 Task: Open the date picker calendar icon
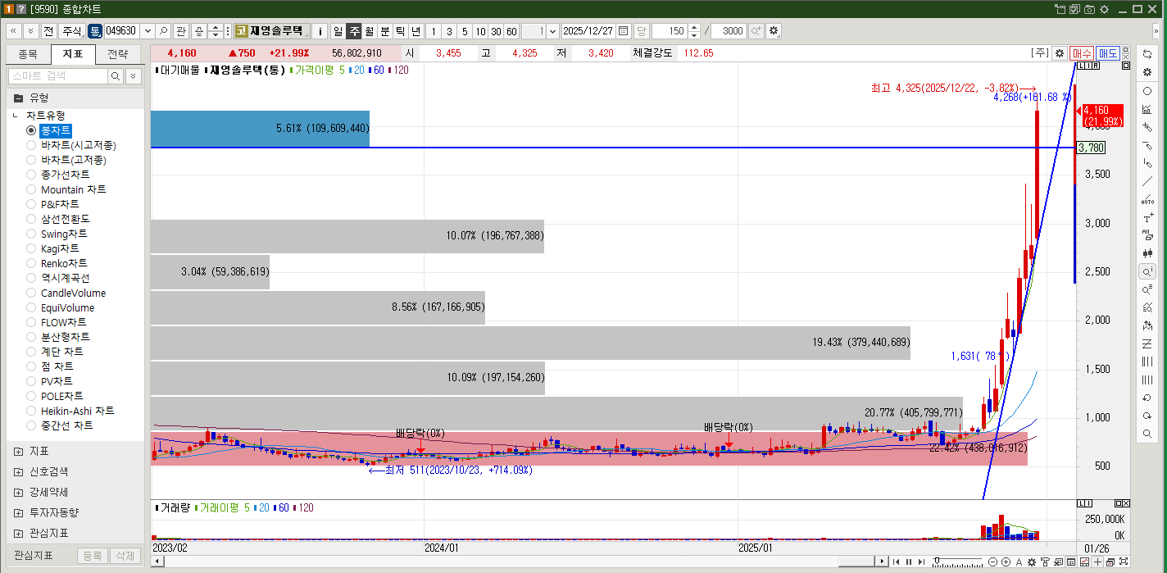pyautogui.click(x=623, y=31)
